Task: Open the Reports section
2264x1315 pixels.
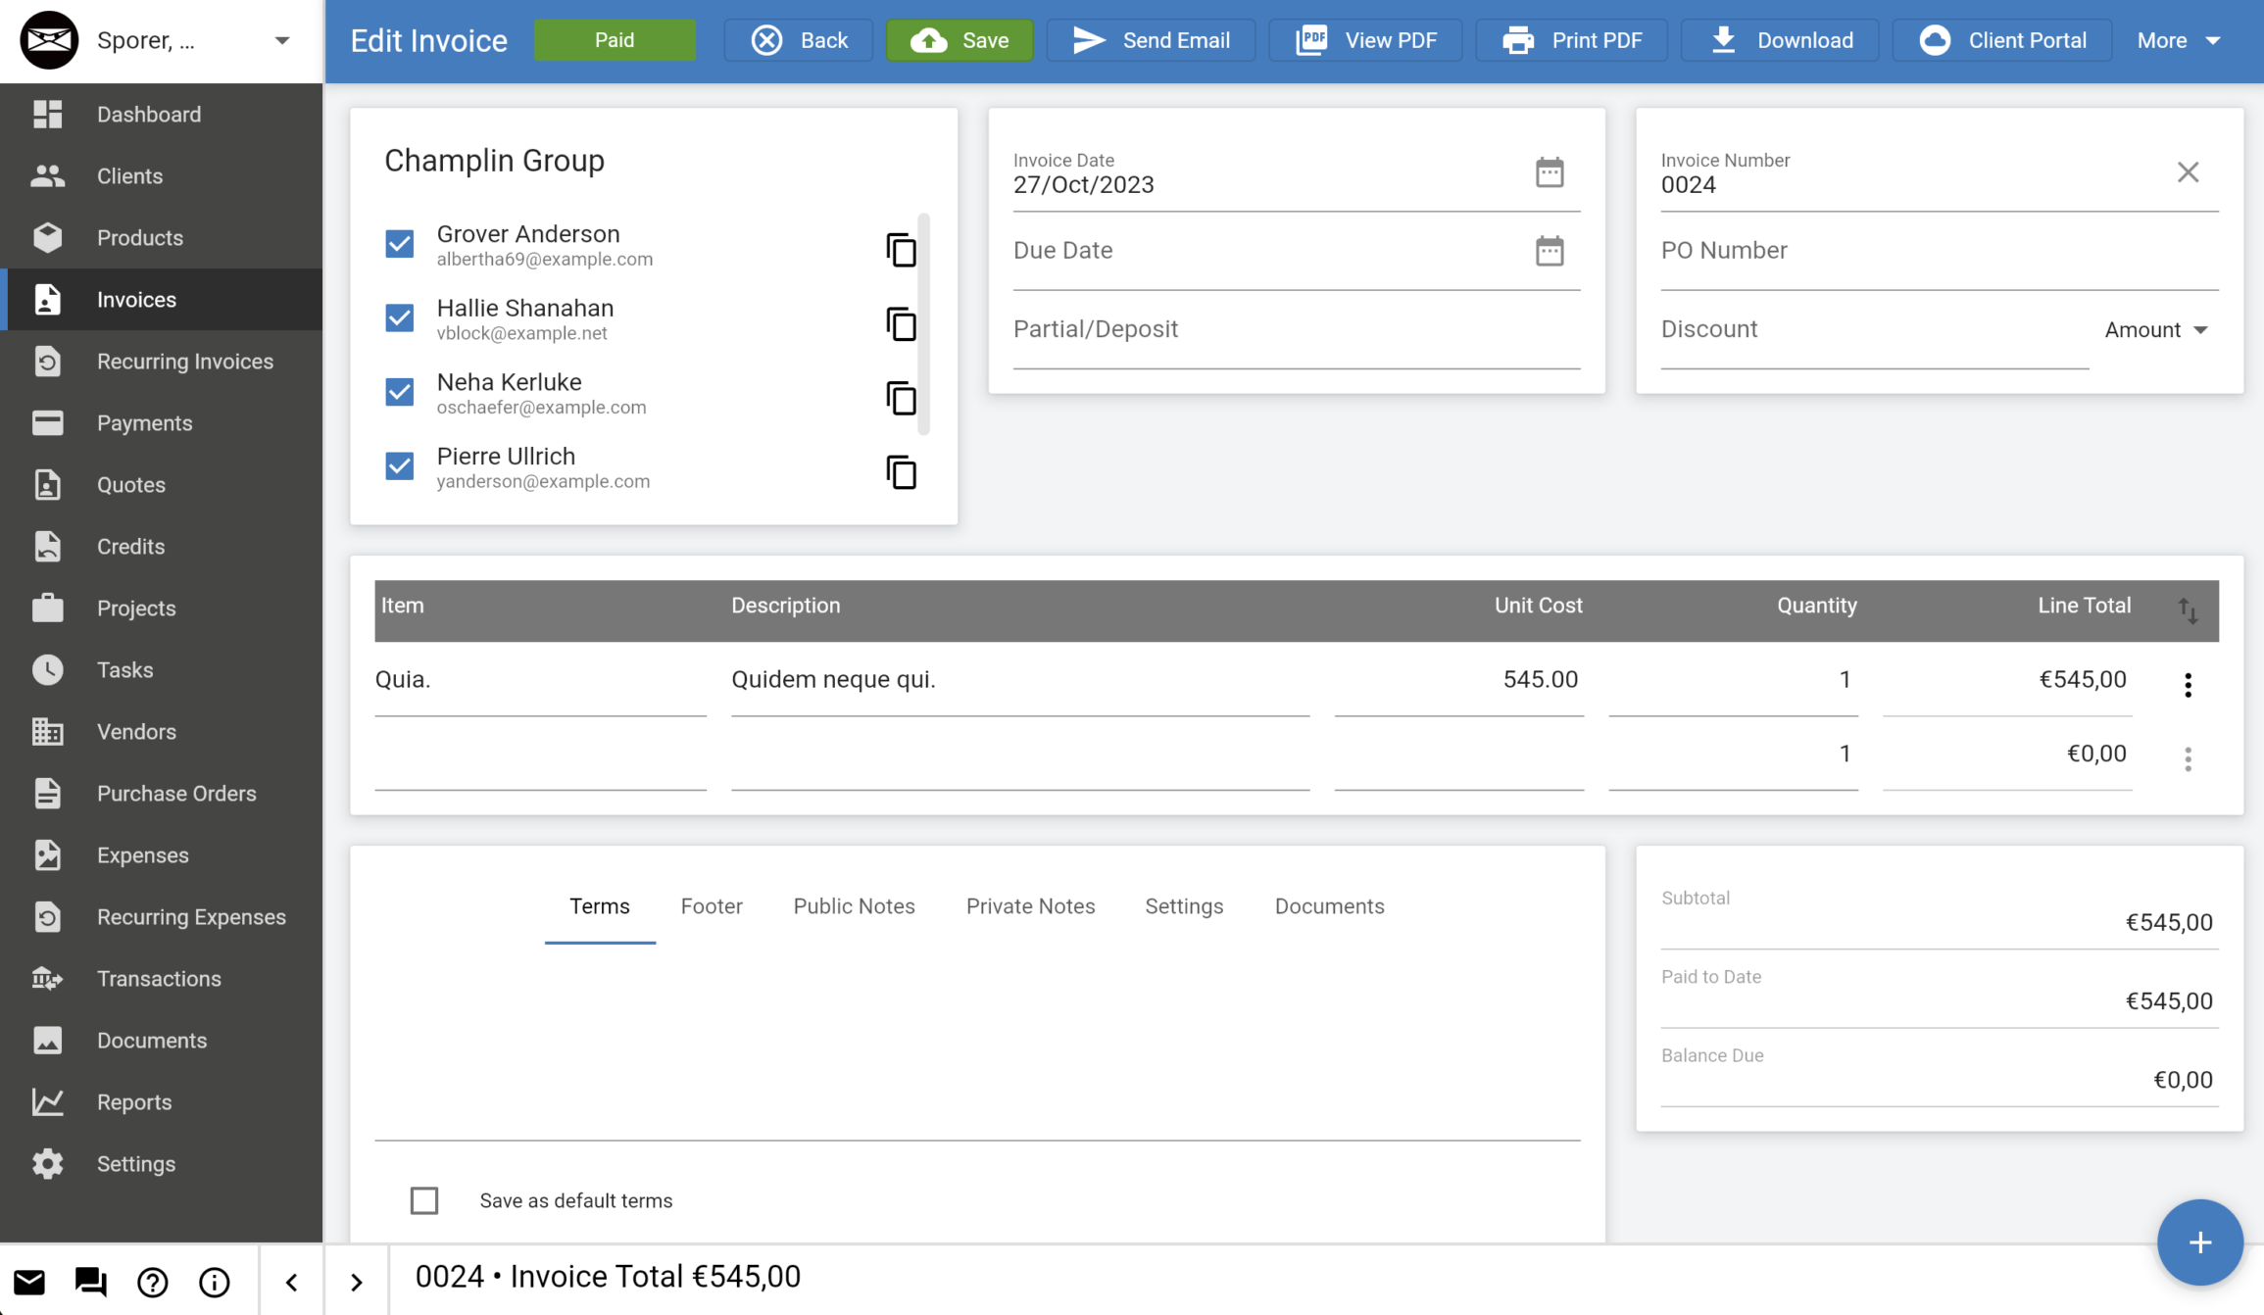Action: 134,1101
